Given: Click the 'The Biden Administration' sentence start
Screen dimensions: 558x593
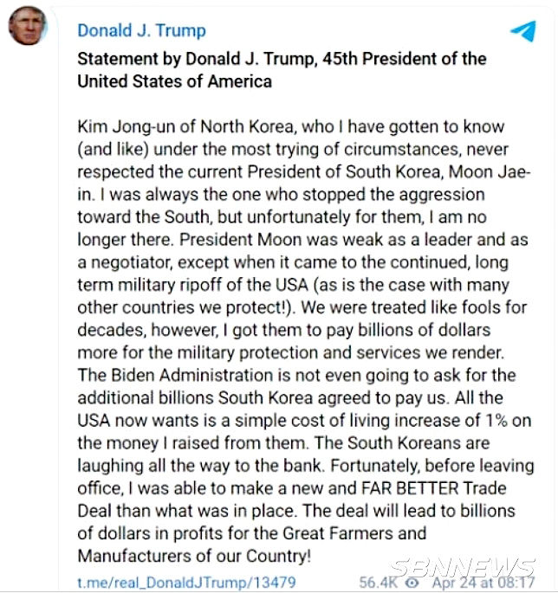Looking at the screenshot, I should pos(175,375).
